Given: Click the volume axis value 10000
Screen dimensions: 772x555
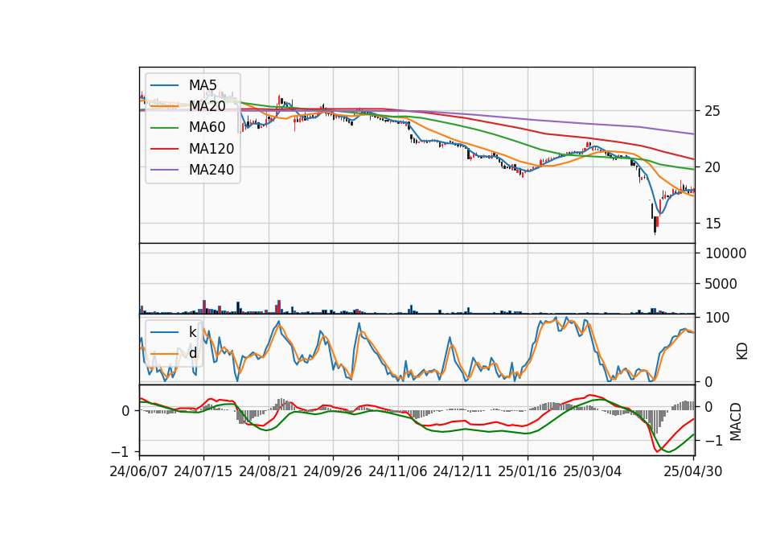Looking at the screenshot, I should click(x=725, y=253).
